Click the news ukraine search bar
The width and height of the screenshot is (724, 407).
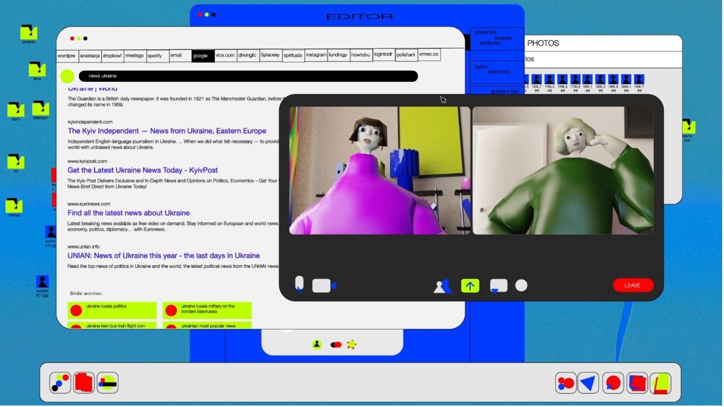[248, 76]
